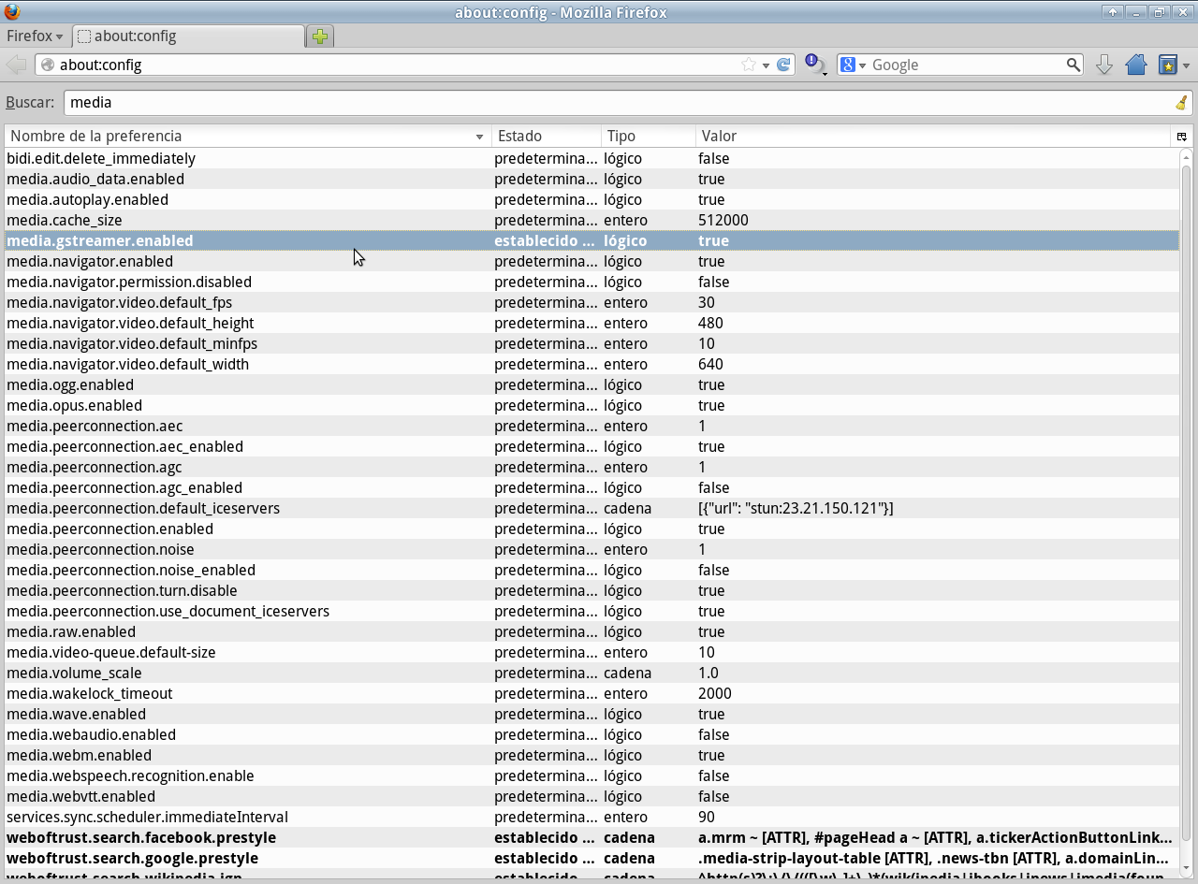Select media.navigator.video.default_height row

[x=592, y=323]
